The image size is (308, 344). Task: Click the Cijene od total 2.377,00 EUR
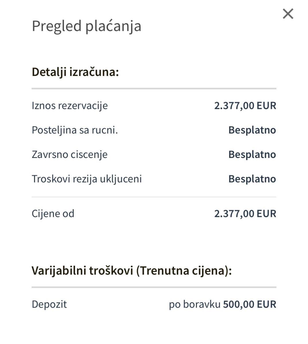(245, 214)
